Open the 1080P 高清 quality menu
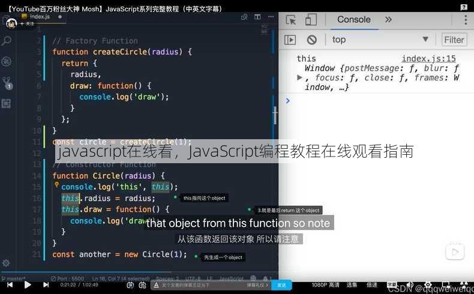474x294 pixels. click(x=325, y=285)
